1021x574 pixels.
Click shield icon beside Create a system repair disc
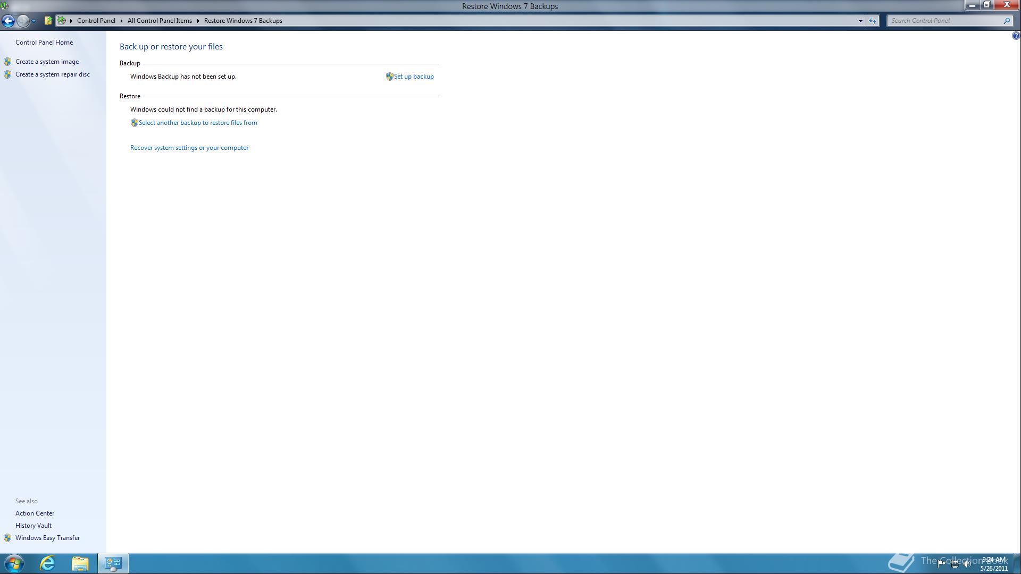coord(7,74)
